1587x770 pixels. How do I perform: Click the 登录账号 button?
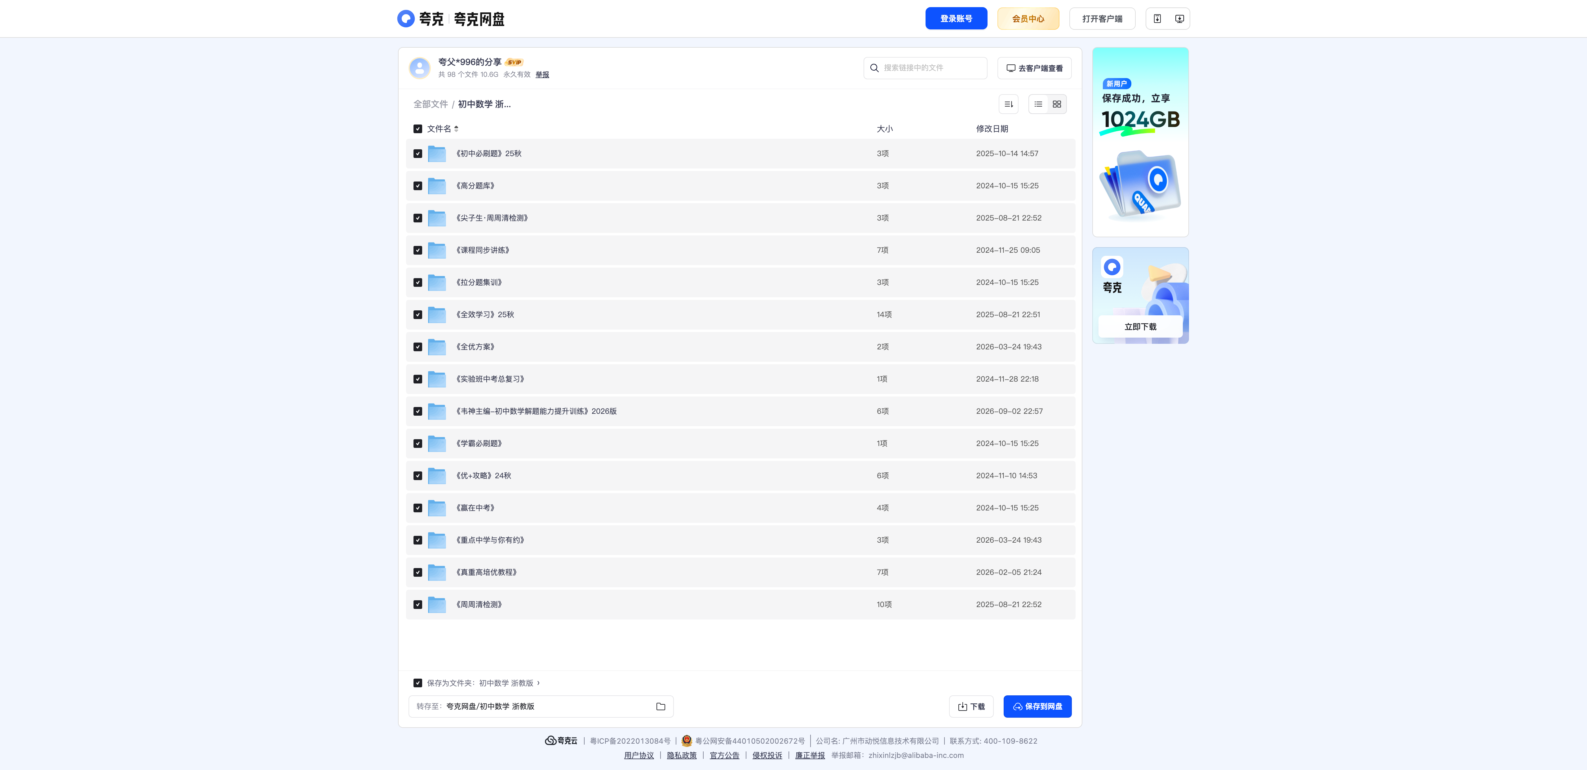pos(956,19)
